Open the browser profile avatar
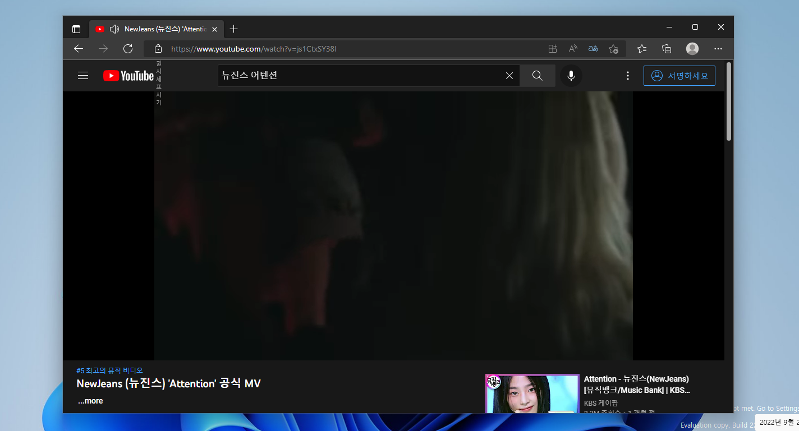The image size is (799, 431). 692,49
